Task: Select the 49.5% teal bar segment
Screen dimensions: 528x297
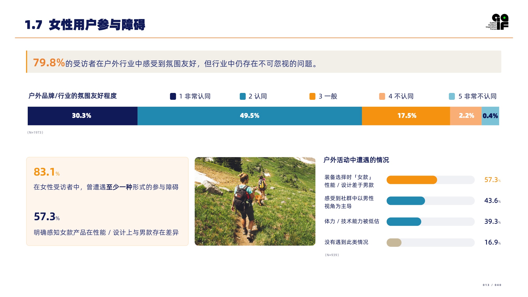Action: pyautogui.click(x=250, y=116)
